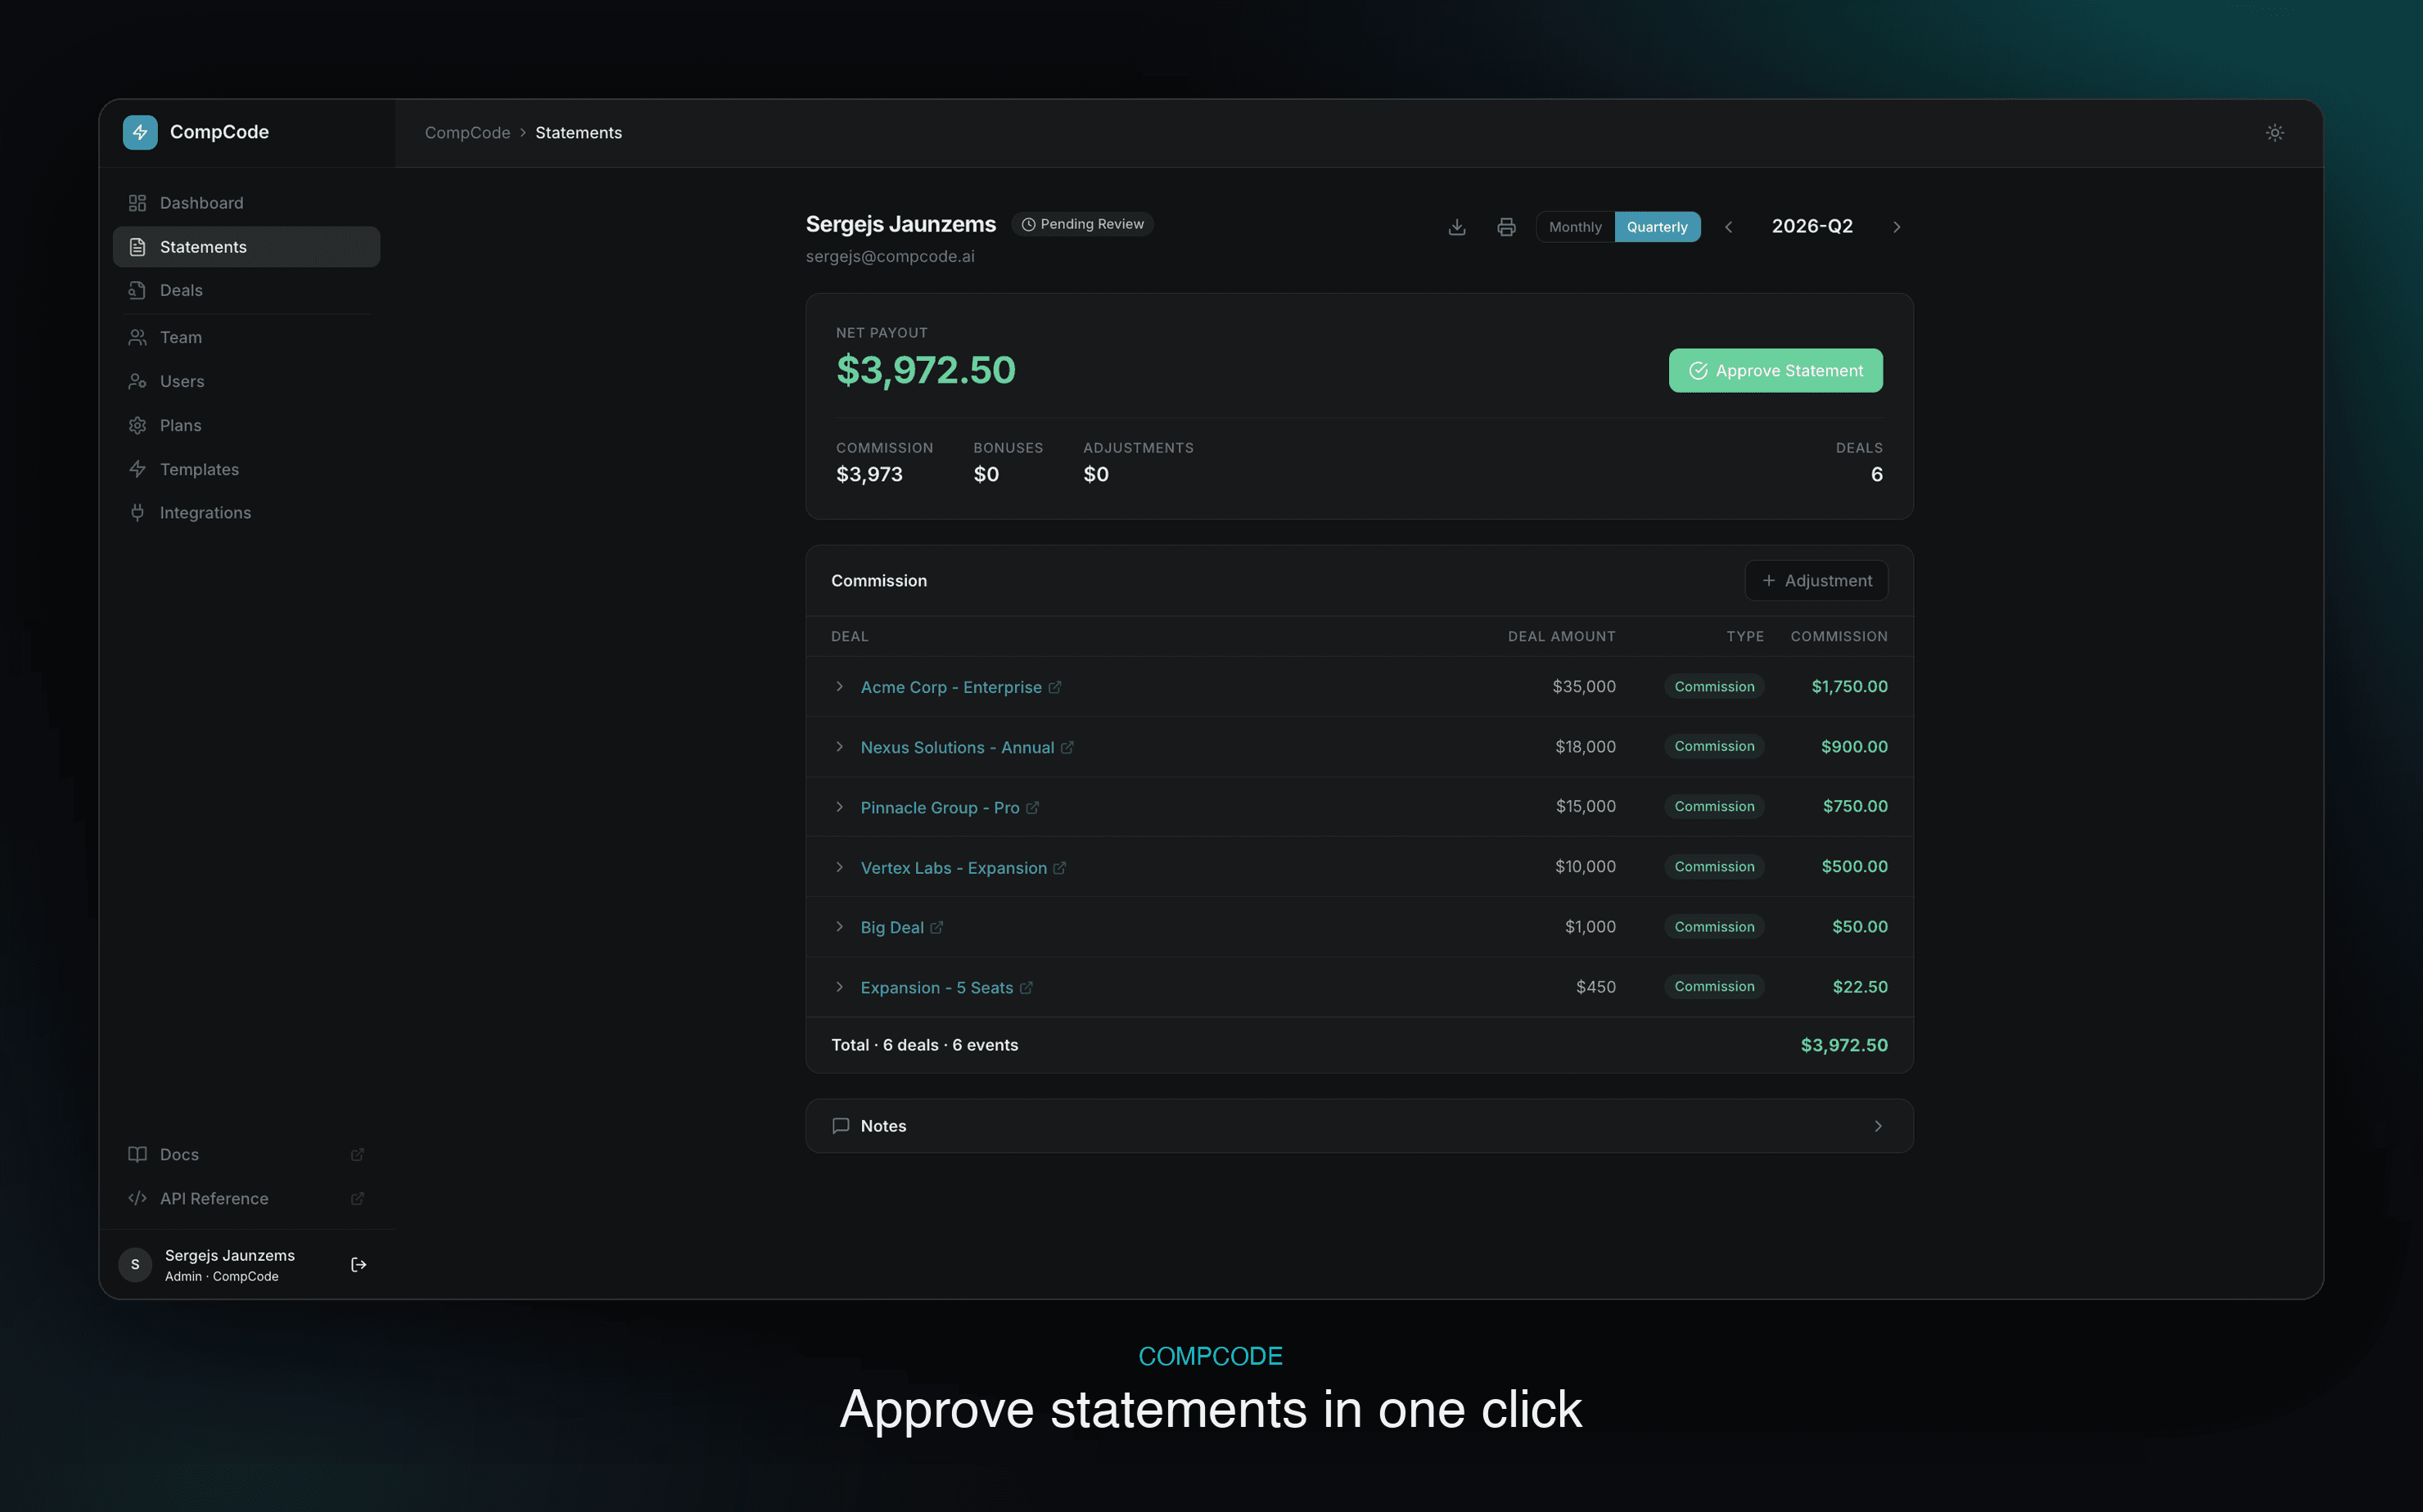Click the logout icon beside Sergejs Jaunzems
The image size is (2423, 1512).
[x=359, y=1265]
